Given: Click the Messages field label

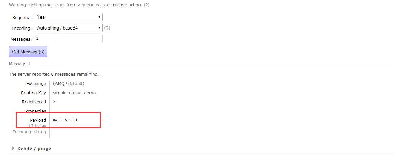Looking at the screenshot, I should pos(21,39).
